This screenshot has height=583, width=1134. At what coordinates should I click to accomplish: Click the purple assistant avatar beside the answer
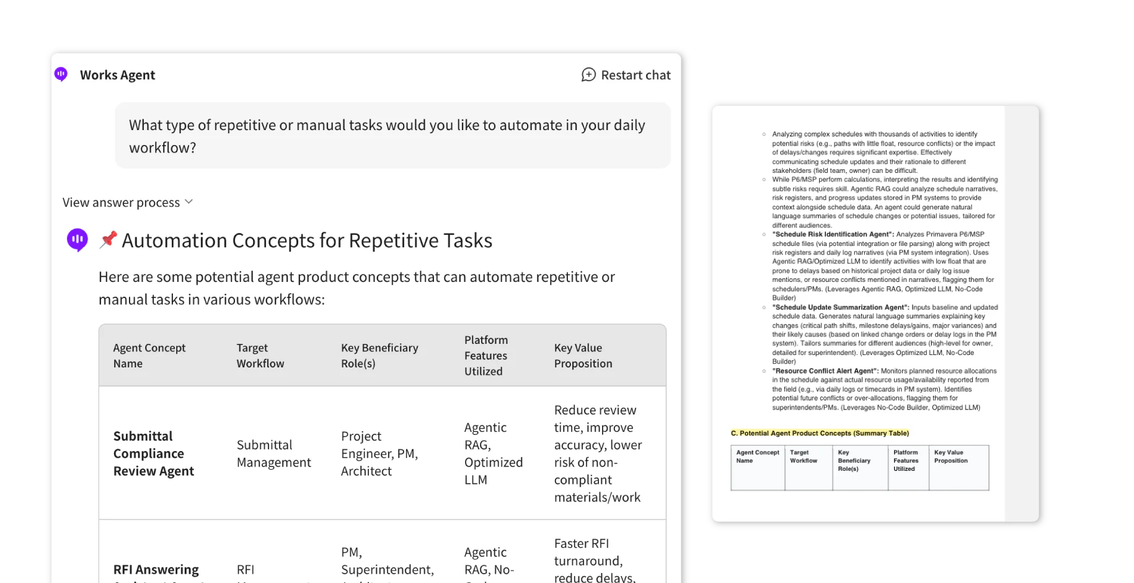(x=77, y=240)
